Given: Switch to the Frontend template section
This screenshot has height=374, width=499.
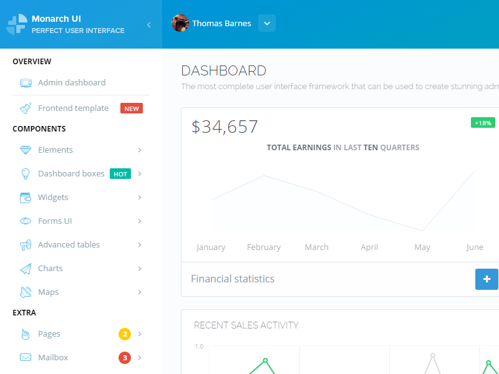Looking at the screenshot, I should pos(73,108).
